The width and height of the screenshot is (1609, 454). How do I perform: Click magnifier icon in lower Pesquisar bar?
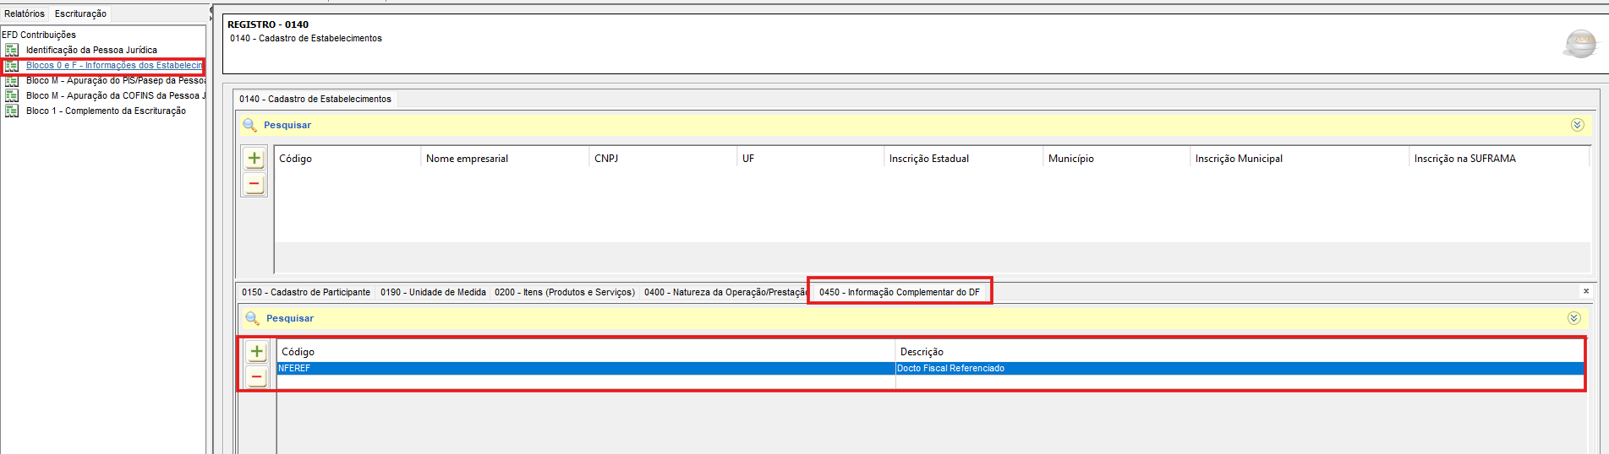[252, 318]
